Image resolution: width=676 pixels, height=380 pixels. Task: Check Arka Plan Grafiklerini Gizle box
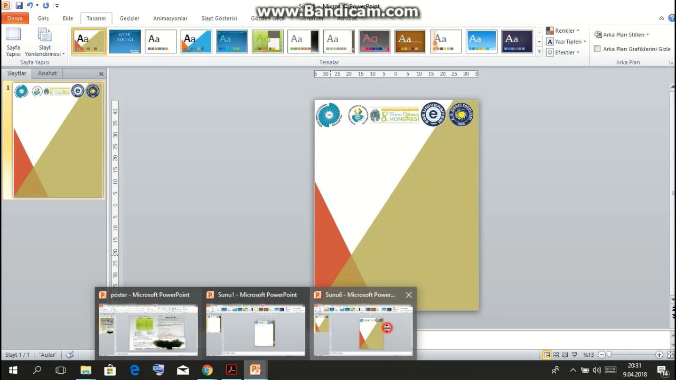tap(597, 49)
